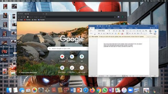The width and height of the screenshot is (168, 94).
Task: Click the Undo arrow in Word toolbar
Action: [x=103, y=26]
